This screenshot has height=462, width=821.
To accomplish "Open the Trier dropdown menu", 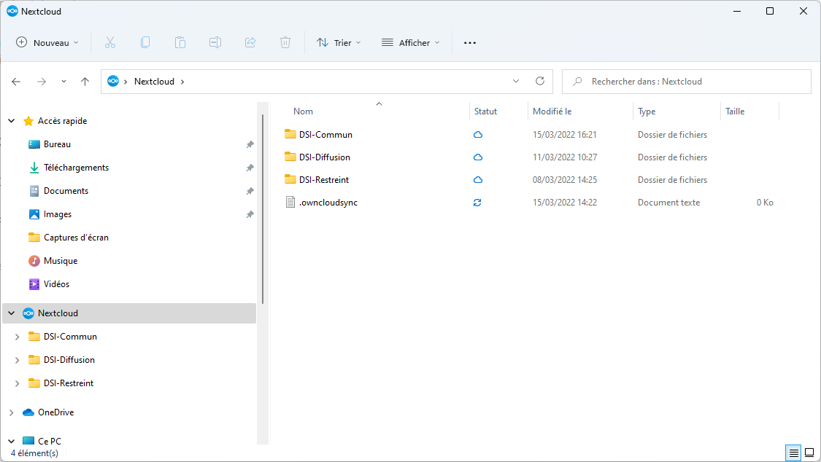I will (x=339, y=42).
